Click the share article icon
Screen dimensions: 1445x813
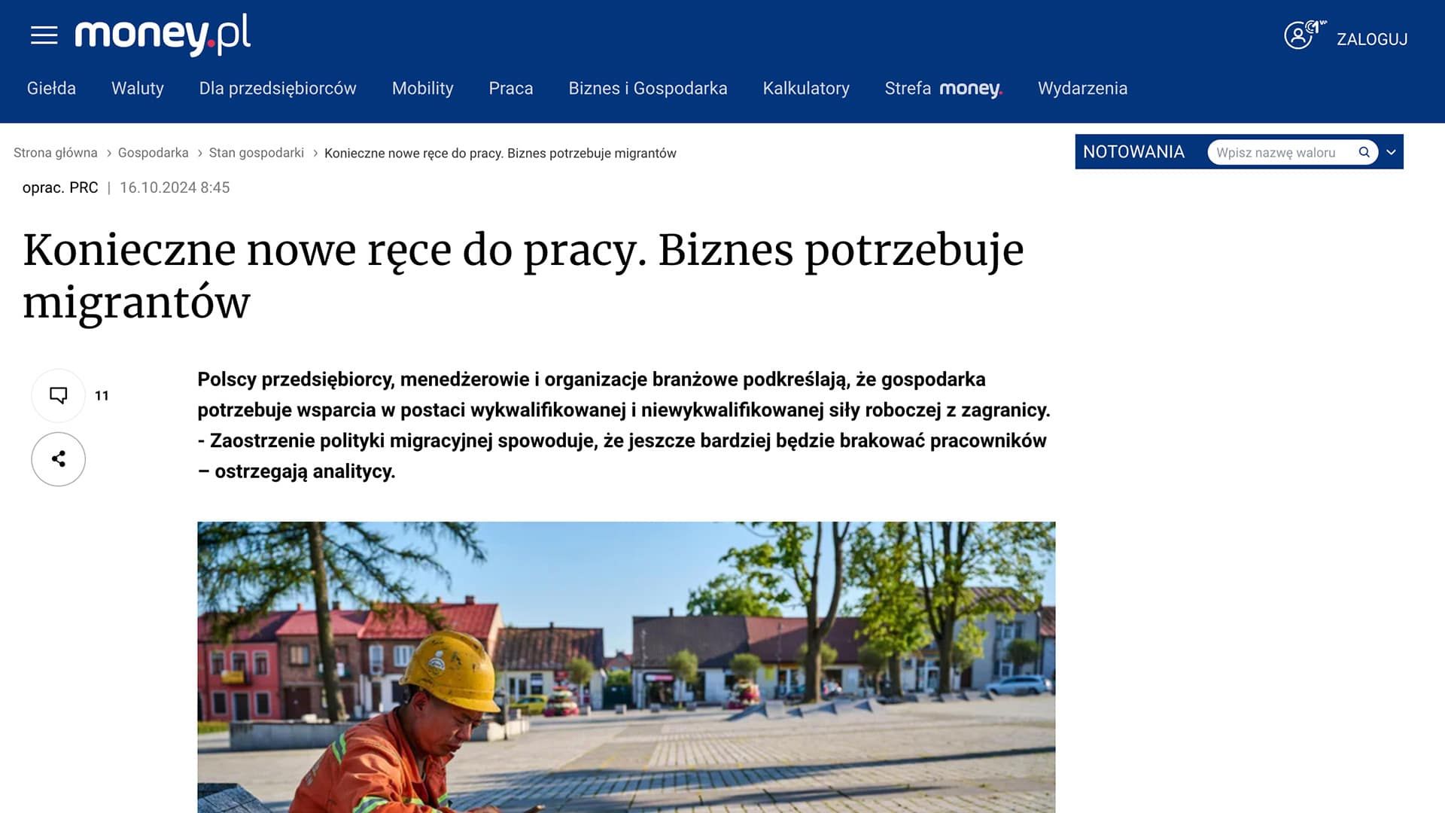pyautogui.click(x=58, y=459)
